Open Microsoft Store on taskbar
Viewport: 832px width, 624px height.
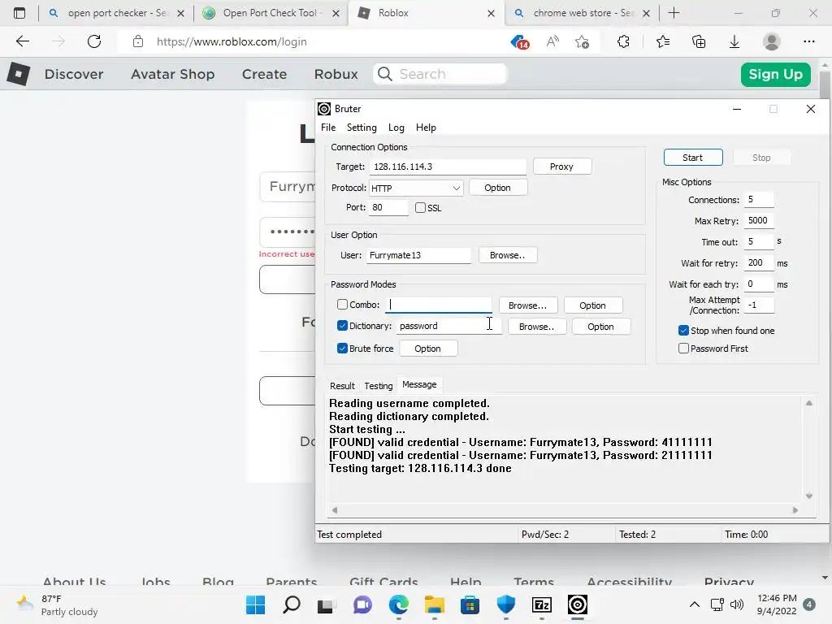[x=470, y=604]
